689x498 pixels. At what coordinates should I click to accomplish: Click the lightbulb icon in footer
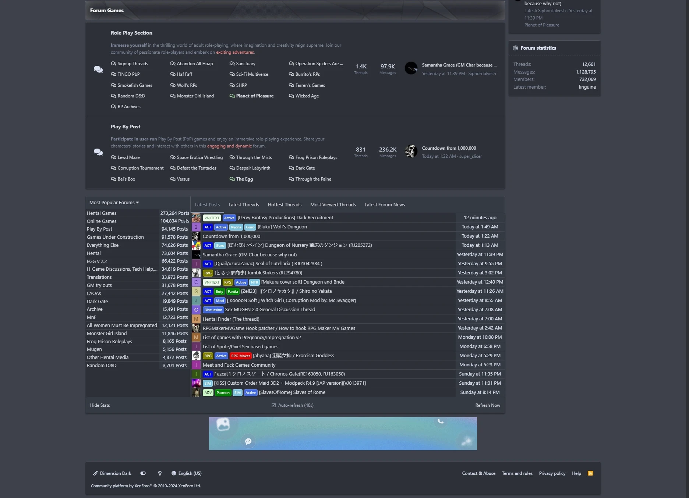[160, 473]
